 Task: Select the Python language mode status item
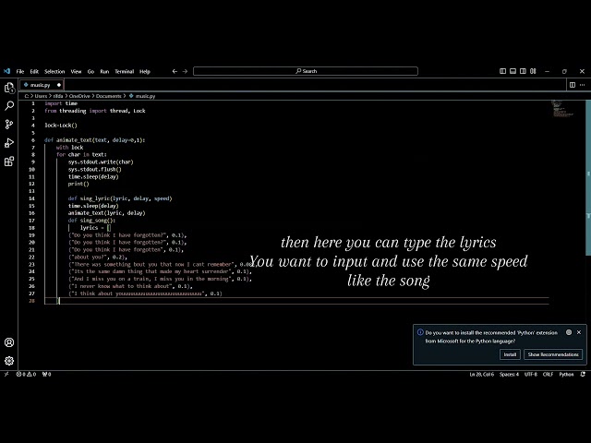566,374
